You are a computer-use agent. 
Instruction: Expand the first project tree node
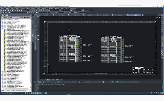pyautogui.click(x=1, y=20)
